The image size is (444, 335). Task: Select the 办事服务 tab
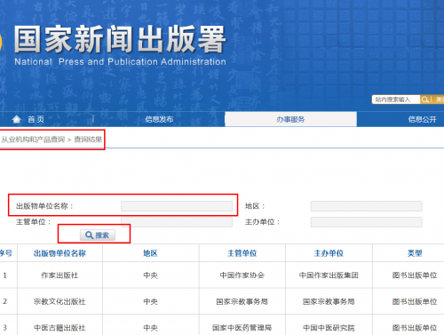pyautogui.click(x=290, y=119)
